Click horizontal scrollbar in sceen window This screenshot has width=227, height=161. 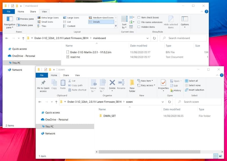149,152
